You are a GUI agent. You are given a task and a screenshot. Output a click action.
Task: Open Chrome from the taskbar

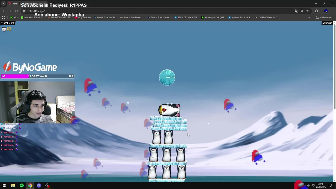[30, 186]
